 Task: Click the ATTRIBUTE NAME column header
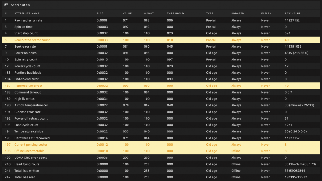(x=27, y=13)
